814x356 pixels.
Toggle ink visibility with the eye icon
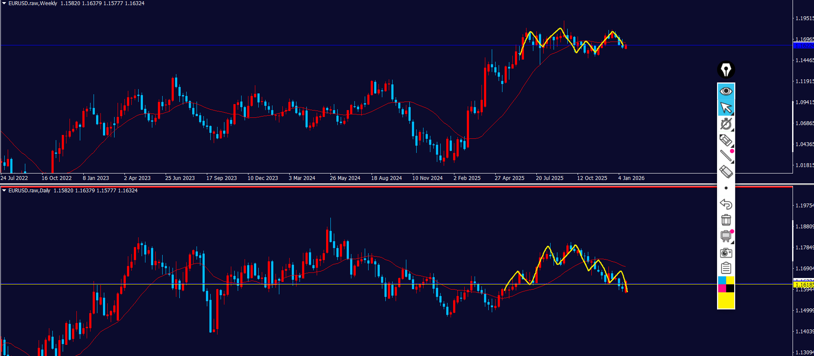(x=726, y=91)
